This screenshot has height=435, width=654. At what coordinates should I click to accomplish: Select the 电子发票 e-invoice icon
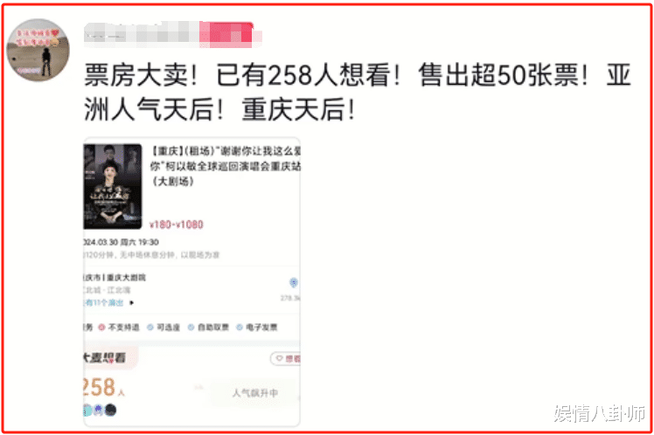(240, 328)
